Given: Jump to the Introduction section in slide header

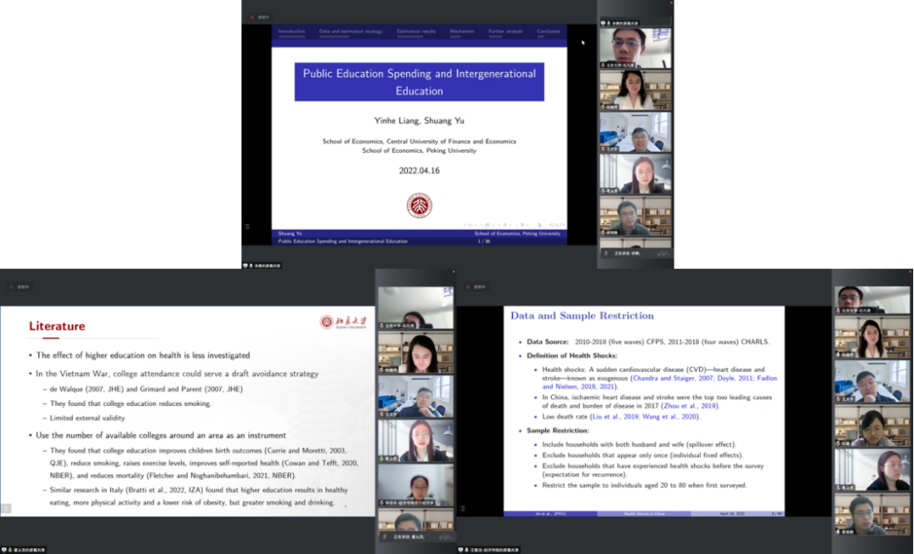Looking at the screenshot, I should 291,31.
